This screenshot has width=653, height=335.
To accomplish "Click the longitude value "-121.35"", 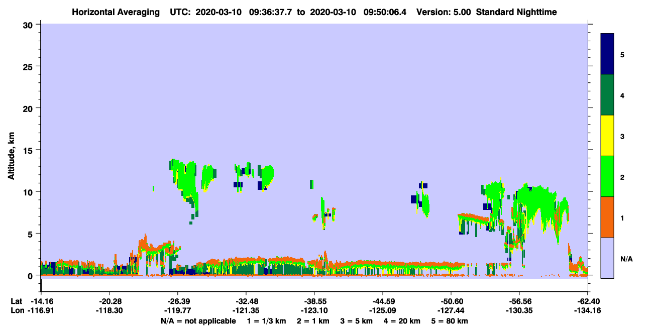I will 246,311.
